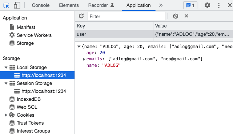Click the Web SQL database icon
233x134 pixels.
tap(12, 107)
